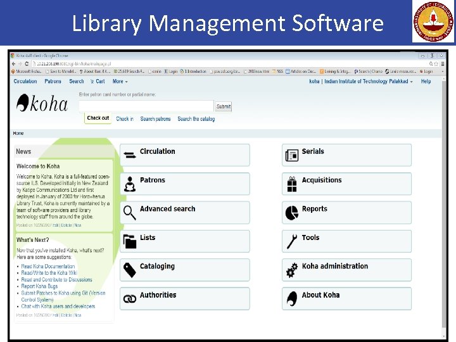The image size is (456, 342).
Task: Click the Serials newspaper icon
Action: (x=292, y=155)
